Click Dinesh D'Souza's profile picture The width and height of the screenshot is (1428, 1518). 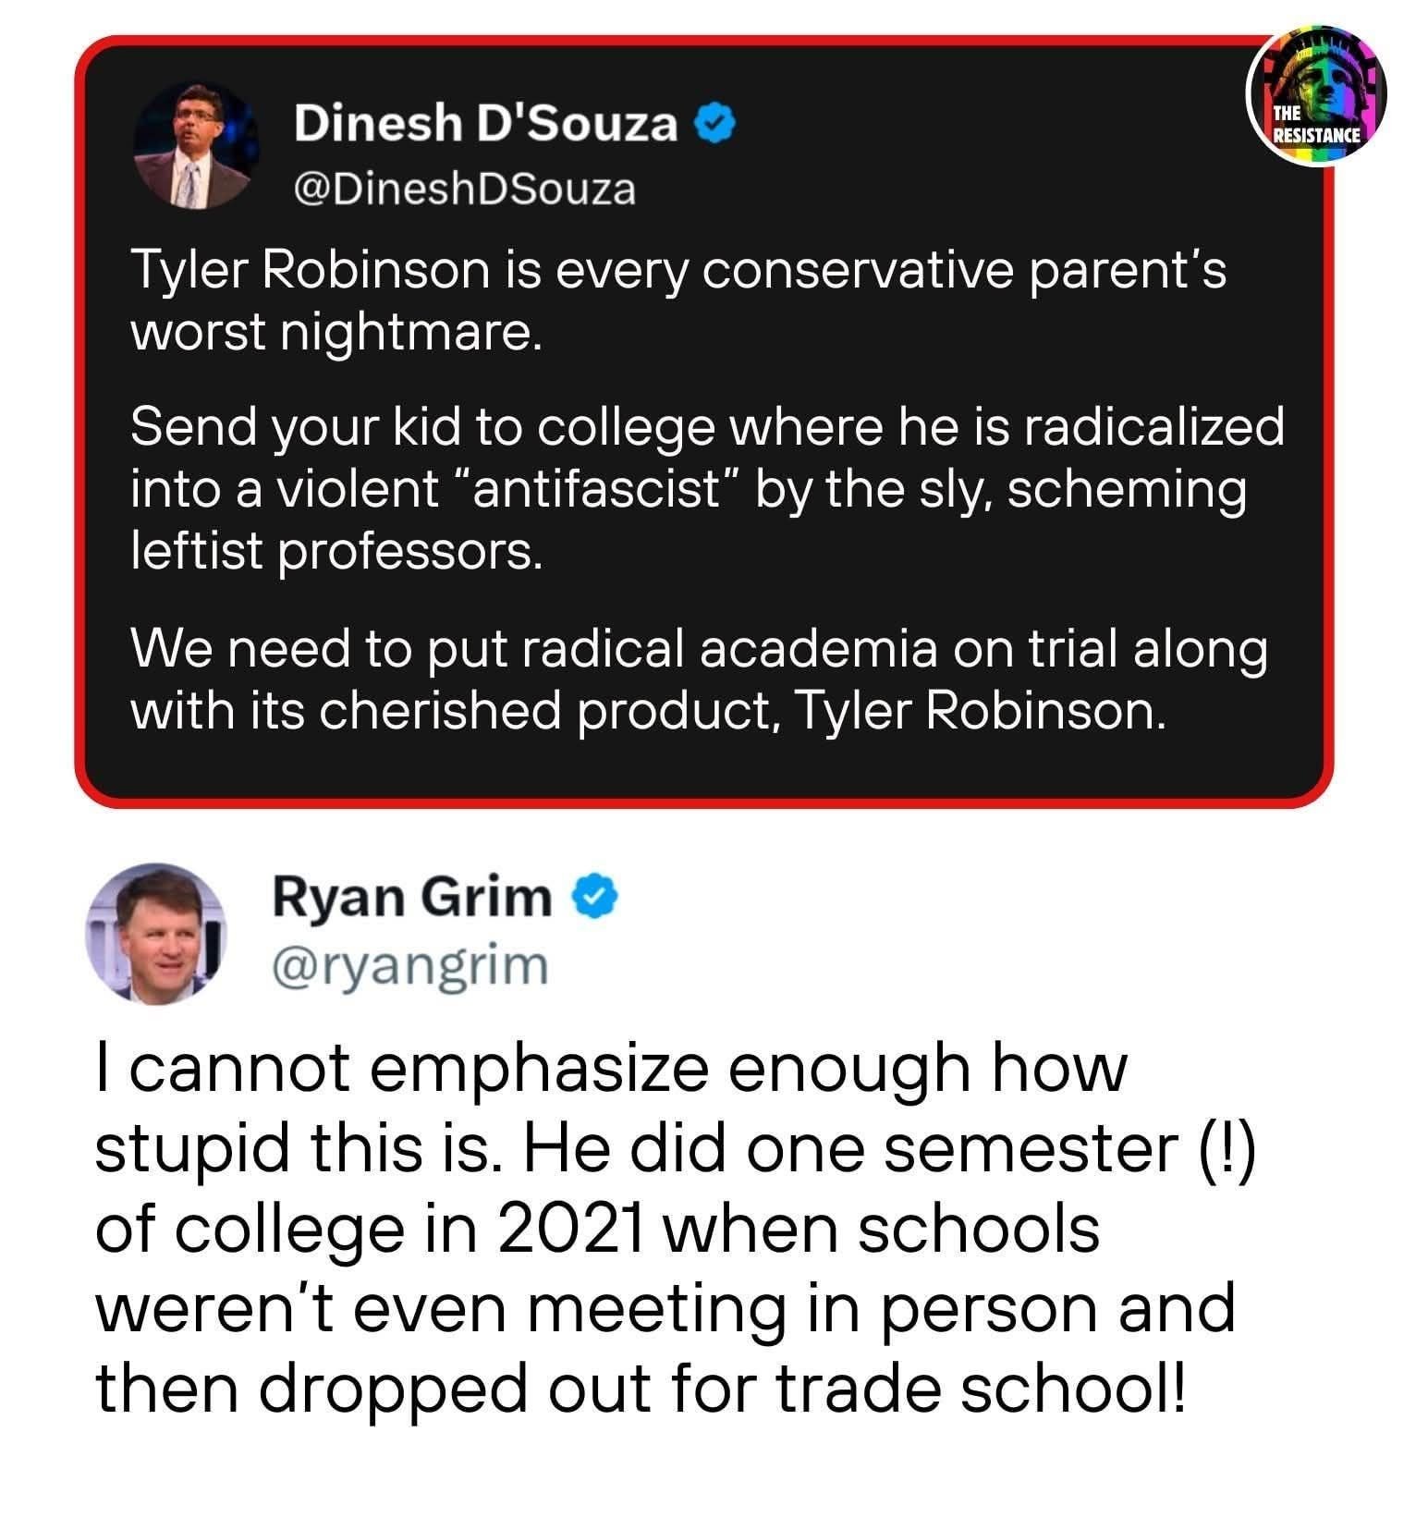pyautogui.click(x=195, y=145)
